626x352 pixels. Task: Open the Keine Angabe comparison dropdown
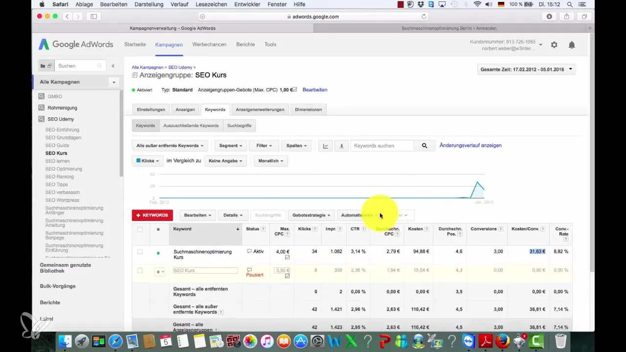point(225,160)
